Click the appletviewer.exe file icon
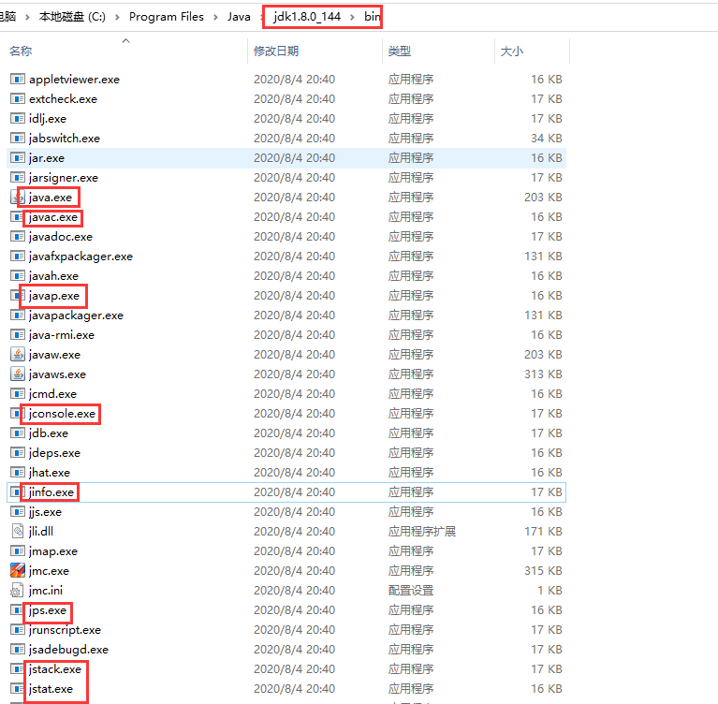 click(18, 80)
